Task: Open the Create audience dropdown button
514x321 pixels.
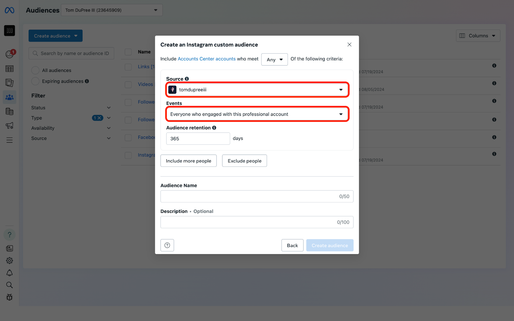Action: tap(56, 36)
